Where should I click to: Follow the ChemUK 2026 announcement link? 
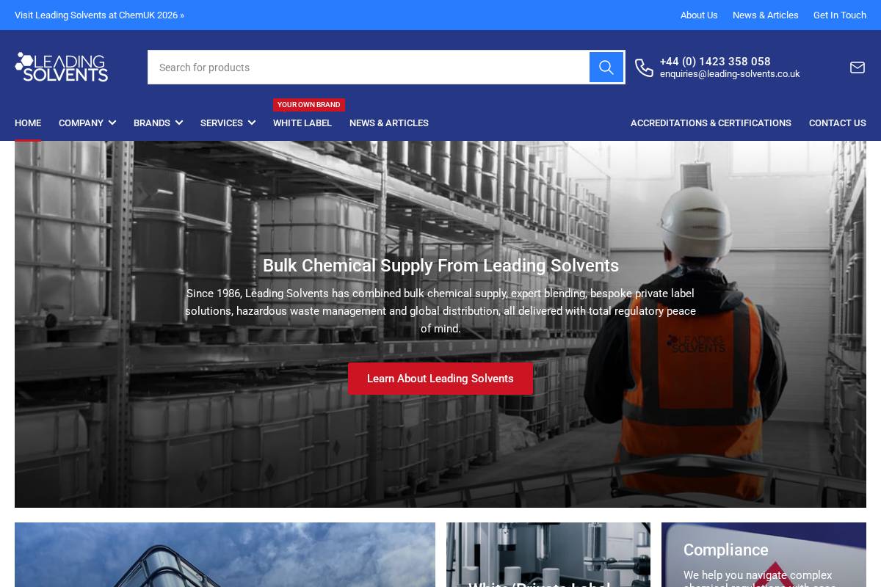point(99,15)
